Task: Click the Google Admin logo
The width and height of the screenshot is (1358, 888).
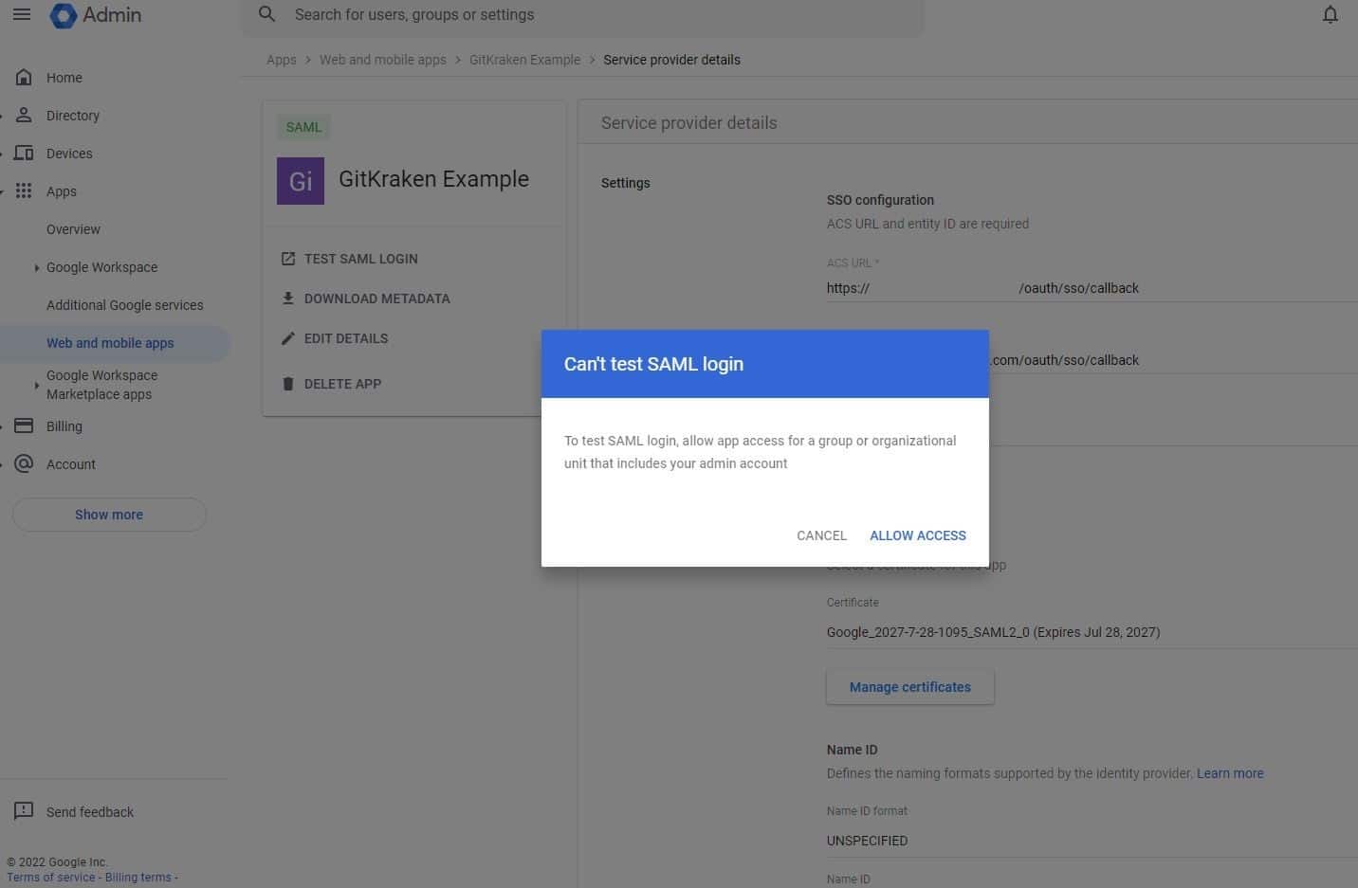Action: pyautogui.click(x=95, y=15)
